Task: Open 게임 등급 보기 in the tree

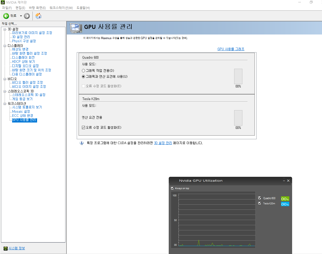Action: pyautogui.click(x=22, y=99)
